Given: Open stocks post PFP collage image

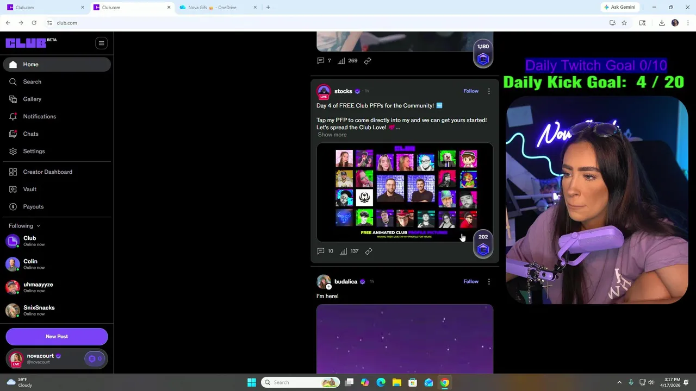Looking at the screenshot, I should [x=405, y=192].
